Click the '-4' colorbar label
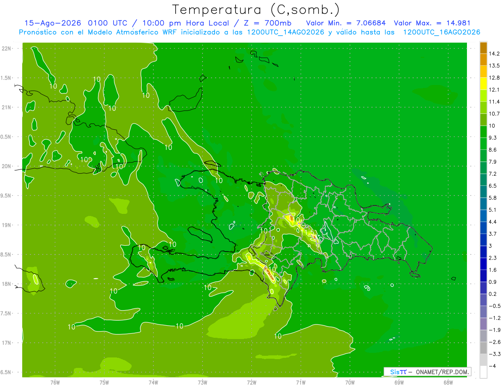This screenshot has width=503, height=388. pos(493,366)
